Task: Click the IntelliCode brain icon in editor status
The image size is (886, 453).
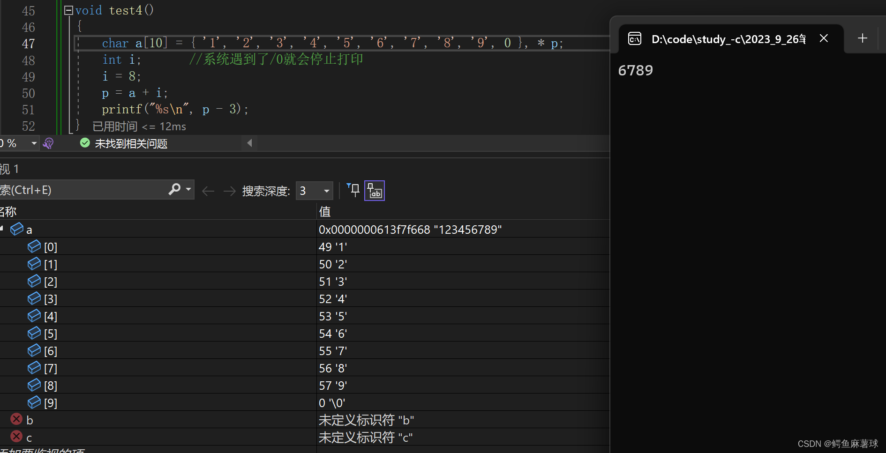Action: tap(48, 143)
